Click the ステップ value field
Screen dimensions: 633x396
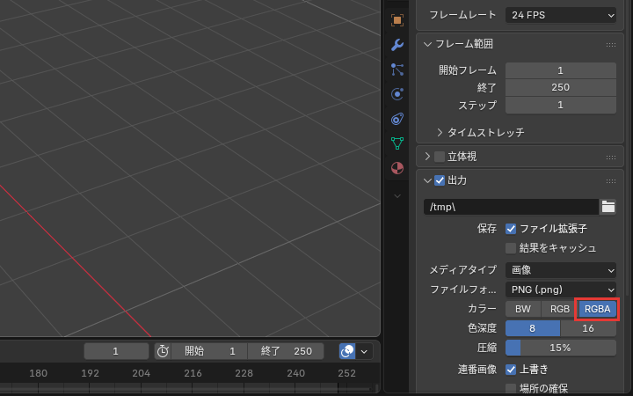click(x=561, y=105)
